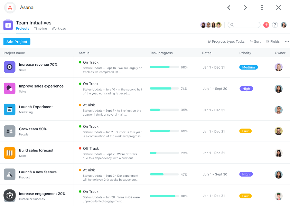Click High priority for Launch a new feature

pyautogui.click(x=246, y=174)
